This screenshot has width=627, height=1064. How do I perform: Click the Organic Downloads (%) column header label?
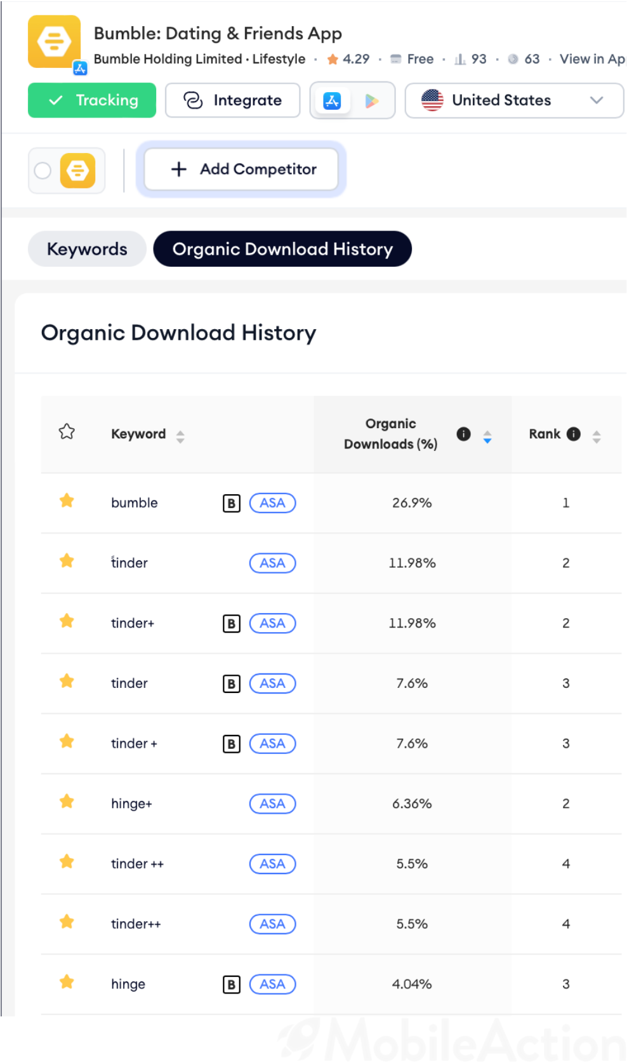391,434
